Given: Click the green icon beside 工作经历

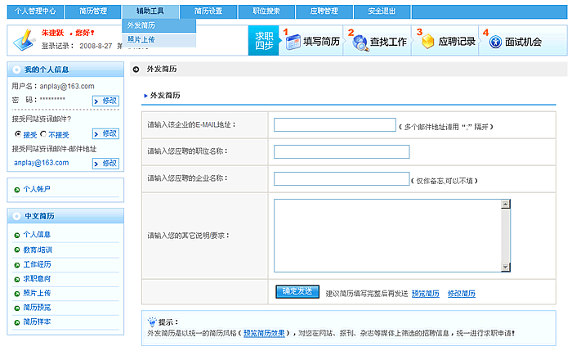Looking at the screenshot, I should 16,265.
